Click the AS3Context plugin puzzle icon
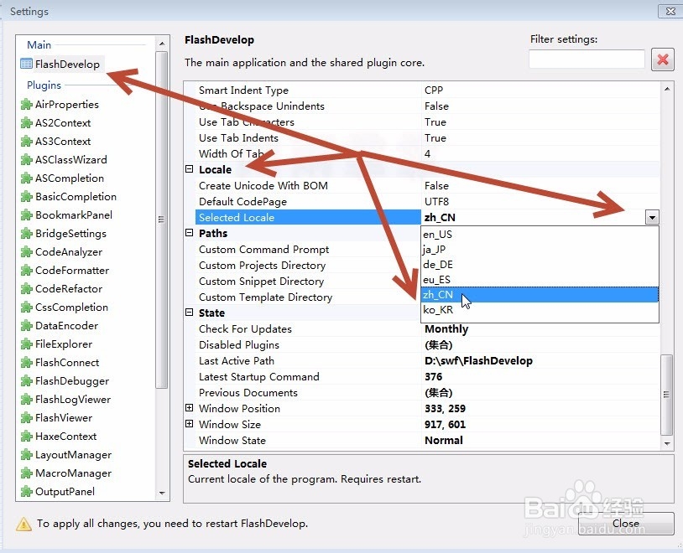The width and height of the screenshot is (683, 553). (27, 142)
